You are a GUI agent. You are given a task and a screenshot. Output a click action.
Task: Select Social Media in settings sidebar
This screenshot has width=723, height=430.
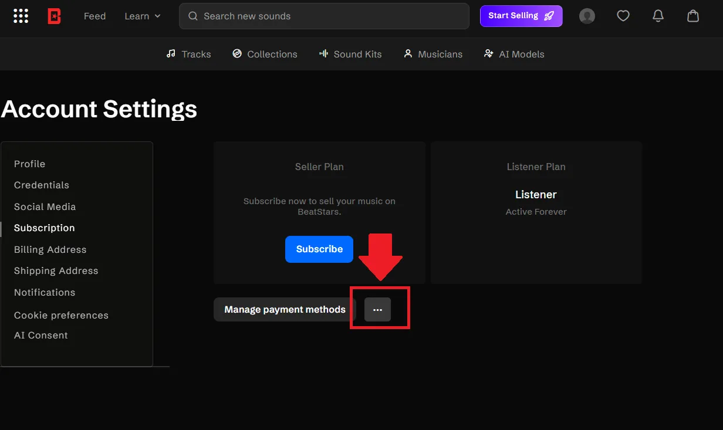coord(45,206)
